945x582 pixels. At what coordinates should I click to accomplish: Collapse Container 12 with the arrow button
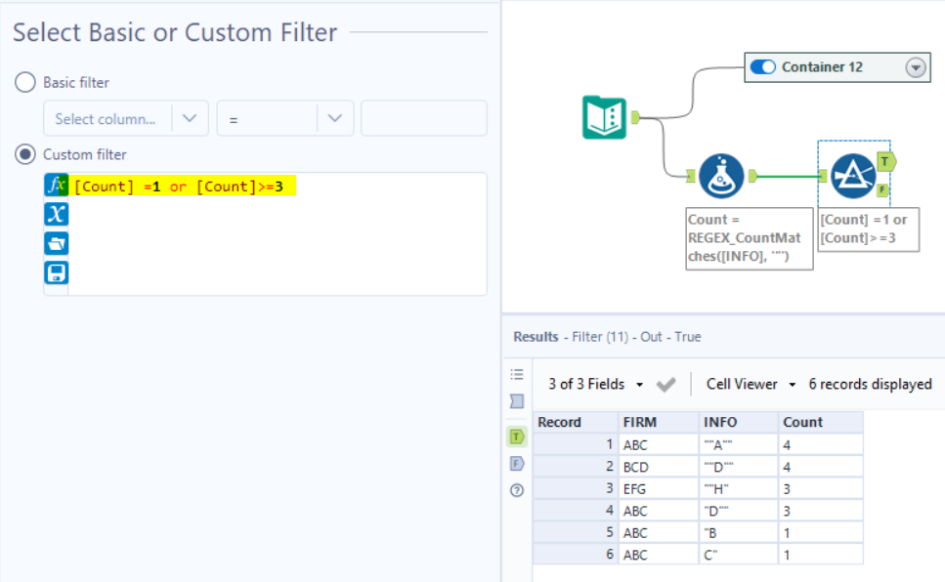tap(916, 67)
